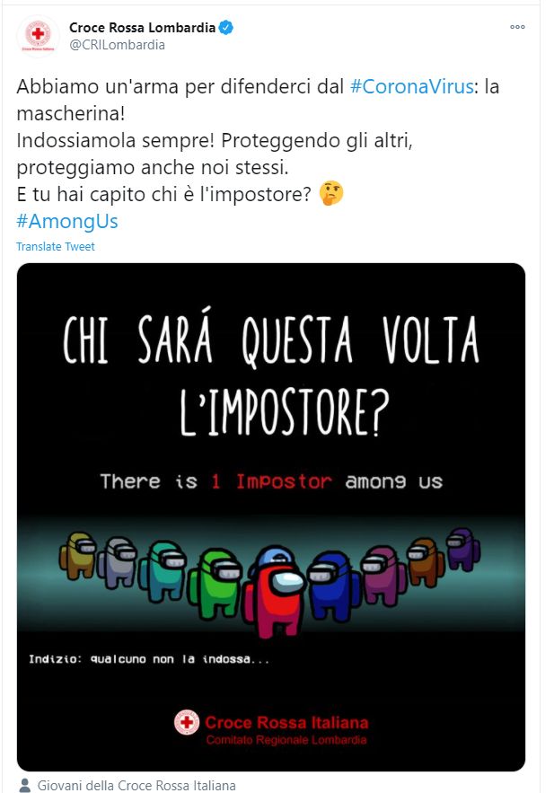Click the 'There is 1 Impostor' text

click(x=215, y=481)
